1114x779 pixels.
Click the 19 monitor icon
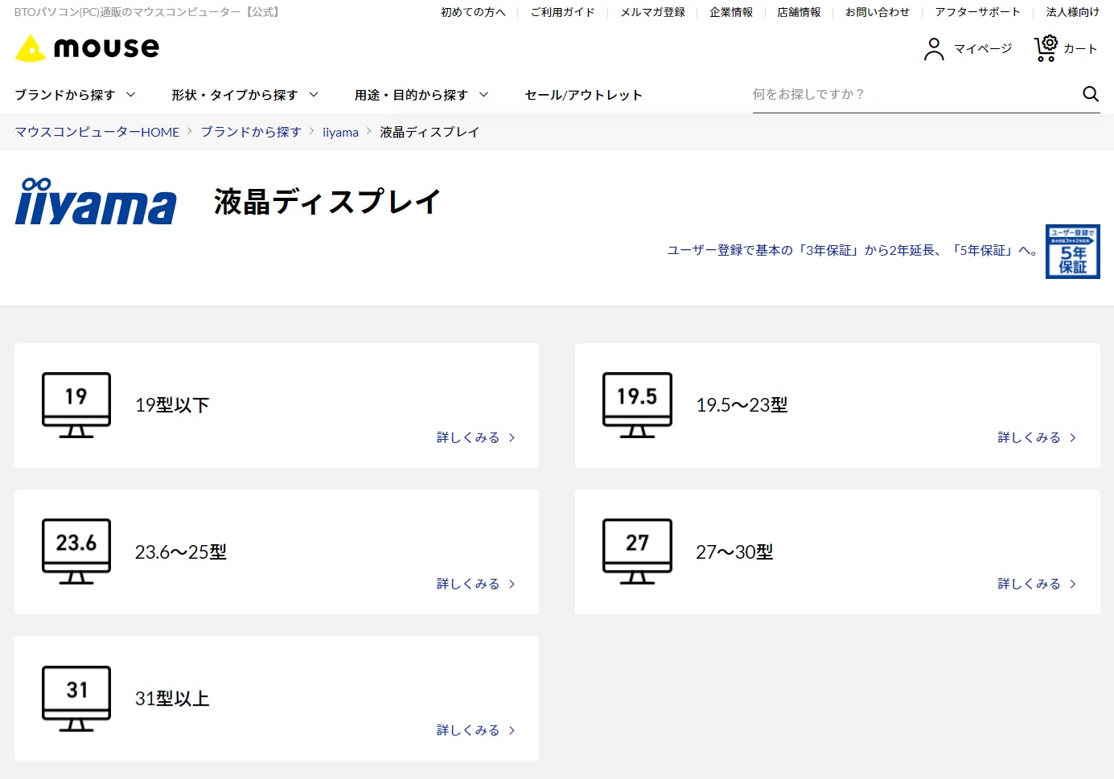point(76,405)
